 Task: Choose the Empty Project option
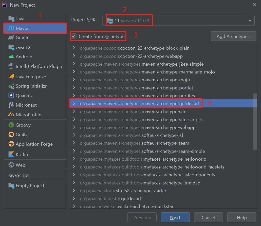click(x=30, y=186)
